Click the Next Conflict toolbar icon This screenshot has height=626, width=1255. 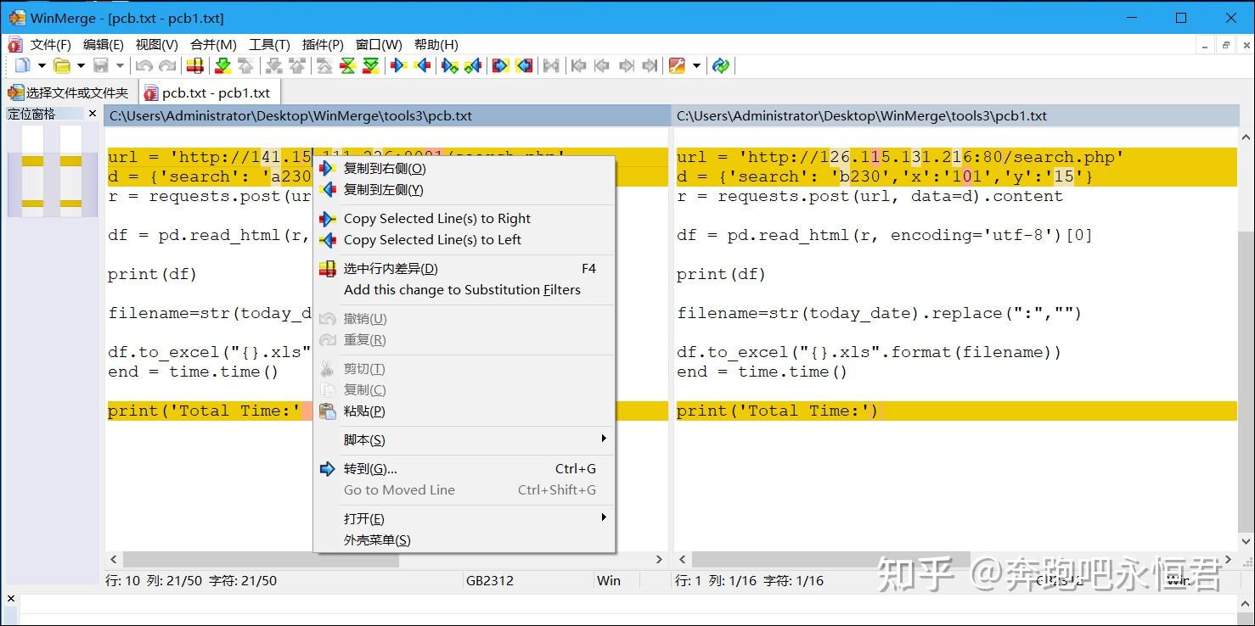click(273, 65)
